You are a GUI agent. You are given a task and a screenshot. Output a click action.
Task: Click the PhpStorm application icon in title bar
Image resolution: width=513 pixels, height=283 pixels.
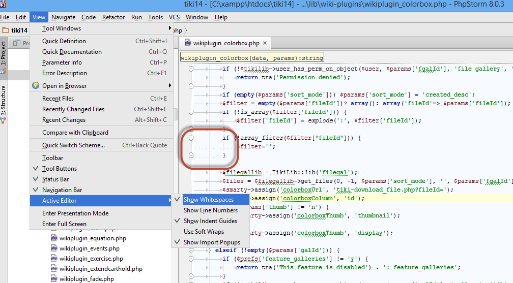pos(3,4)
